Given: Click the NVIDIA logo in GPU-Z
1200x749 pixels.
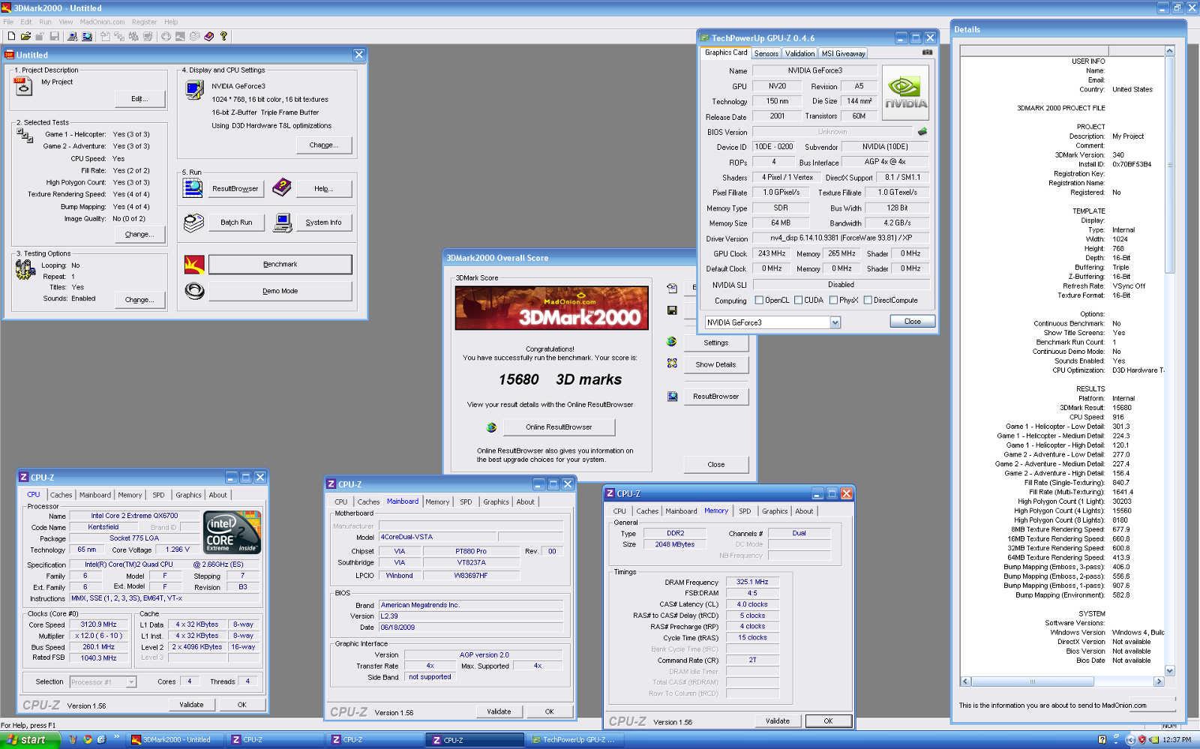Looking at the screenshot, I should [x=905, y=92].
